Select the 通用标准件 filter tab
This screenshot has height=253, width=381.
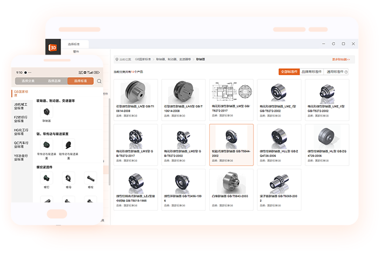click(335, 72)
